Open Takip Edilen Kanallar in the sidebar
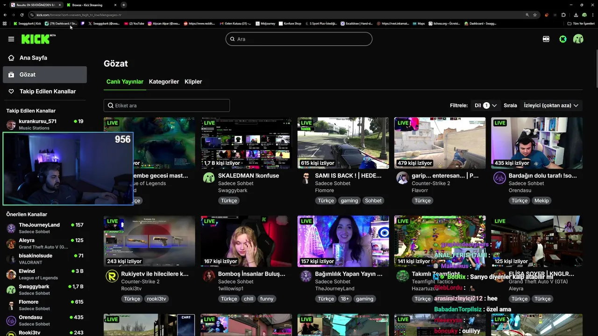The width and height of the screenshot is (598, 336). [45, 91]
